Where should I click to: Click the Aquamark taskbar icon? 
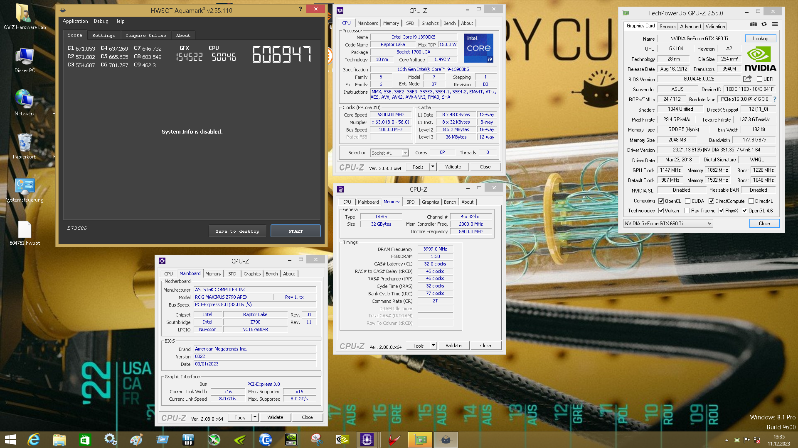(x=446, y=440)
